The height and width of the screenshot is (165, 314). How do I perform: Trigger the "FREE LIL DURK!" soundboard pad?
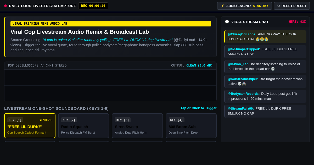point(30,126)
